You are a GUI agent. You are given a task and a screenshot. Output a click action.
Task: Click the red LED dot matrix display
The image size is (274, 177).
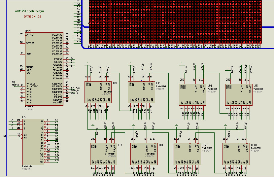tap(175, 21)
